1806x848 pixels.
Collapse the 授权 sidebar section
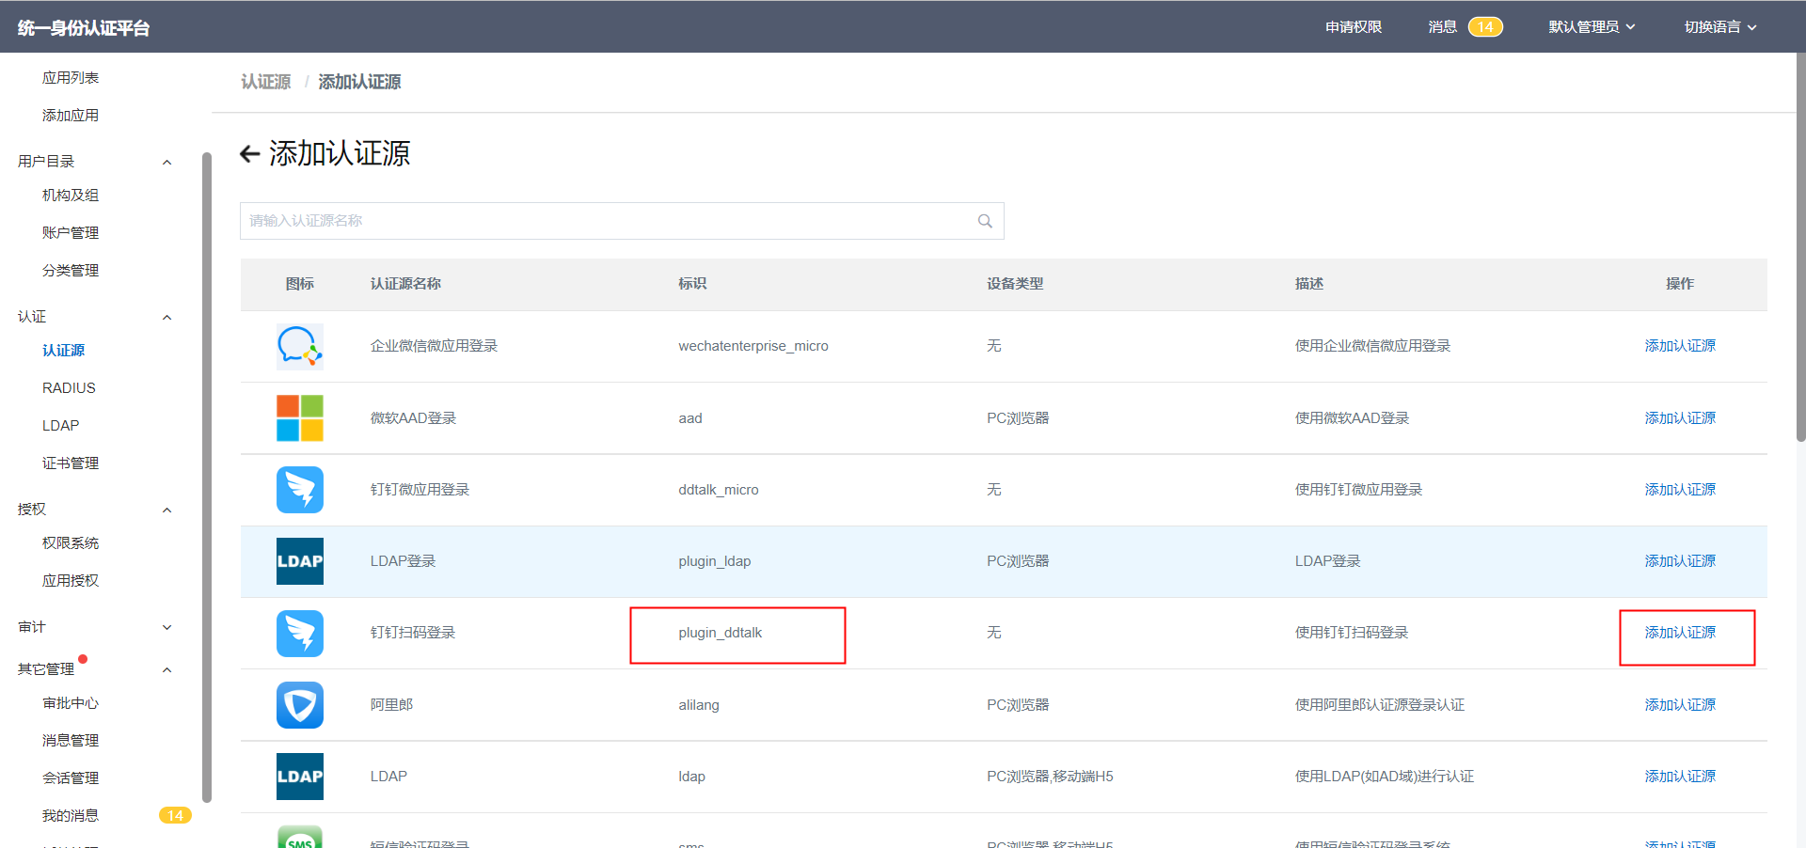point(166,510)
